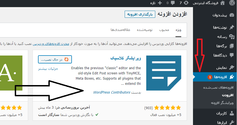Click the پیشخوان dashboard gauge icon

[x=232, y=15]
